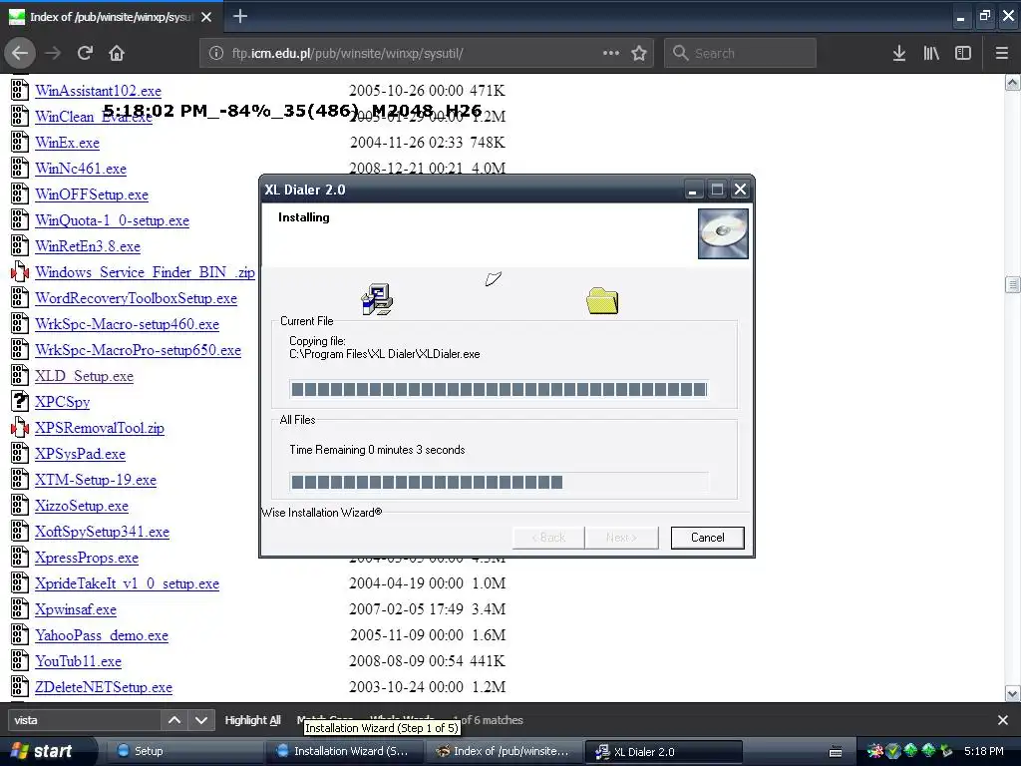Open YouTub11.exe link
1021x766 pixels.
(x=78, y=661)
